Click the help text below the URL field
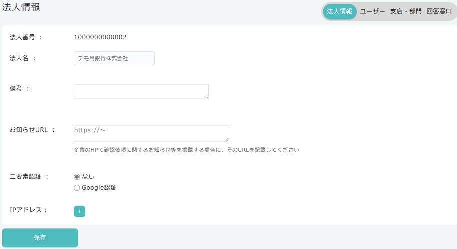Viewport: 457px width, 249px height. pyautogui.click(x=186, y=150)
